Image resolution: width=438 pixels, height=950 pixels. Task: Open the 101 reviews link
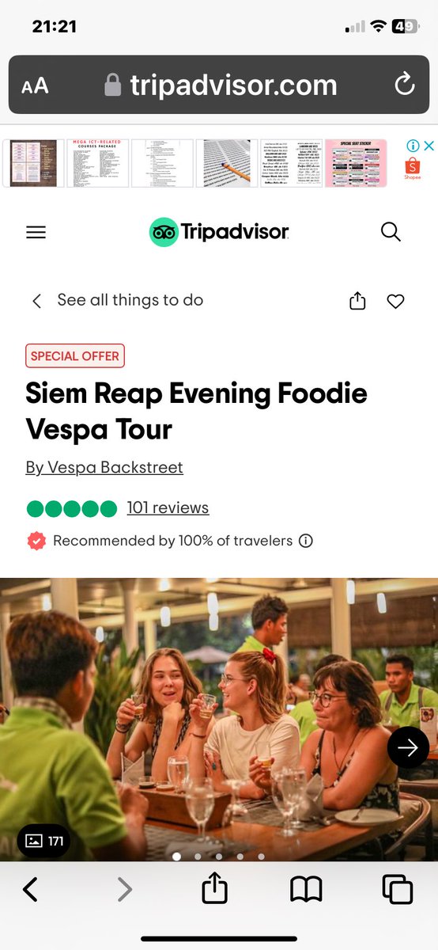point(168,507)
